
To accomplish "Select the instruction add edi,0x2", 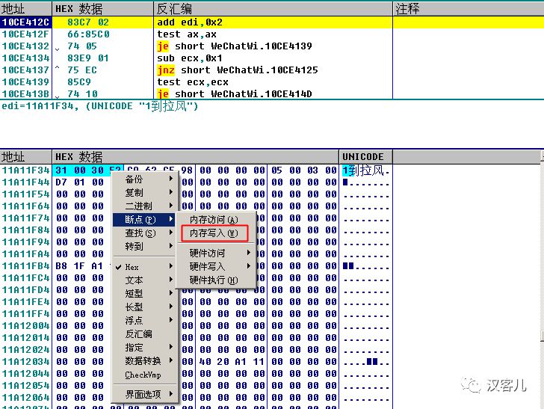I will point(190,22).
